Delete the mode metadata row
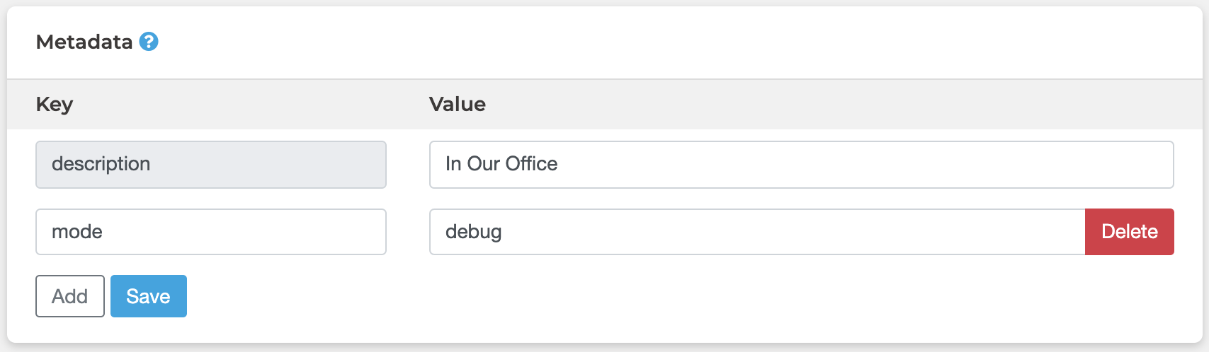 pos(1129,232)
